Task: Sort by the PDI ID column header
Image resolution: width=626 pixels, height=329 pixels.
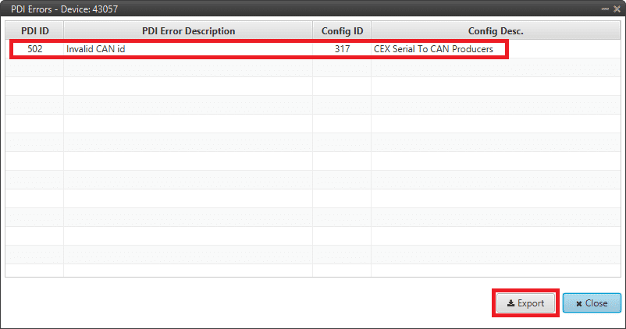Action: click(x=34, y=30)
